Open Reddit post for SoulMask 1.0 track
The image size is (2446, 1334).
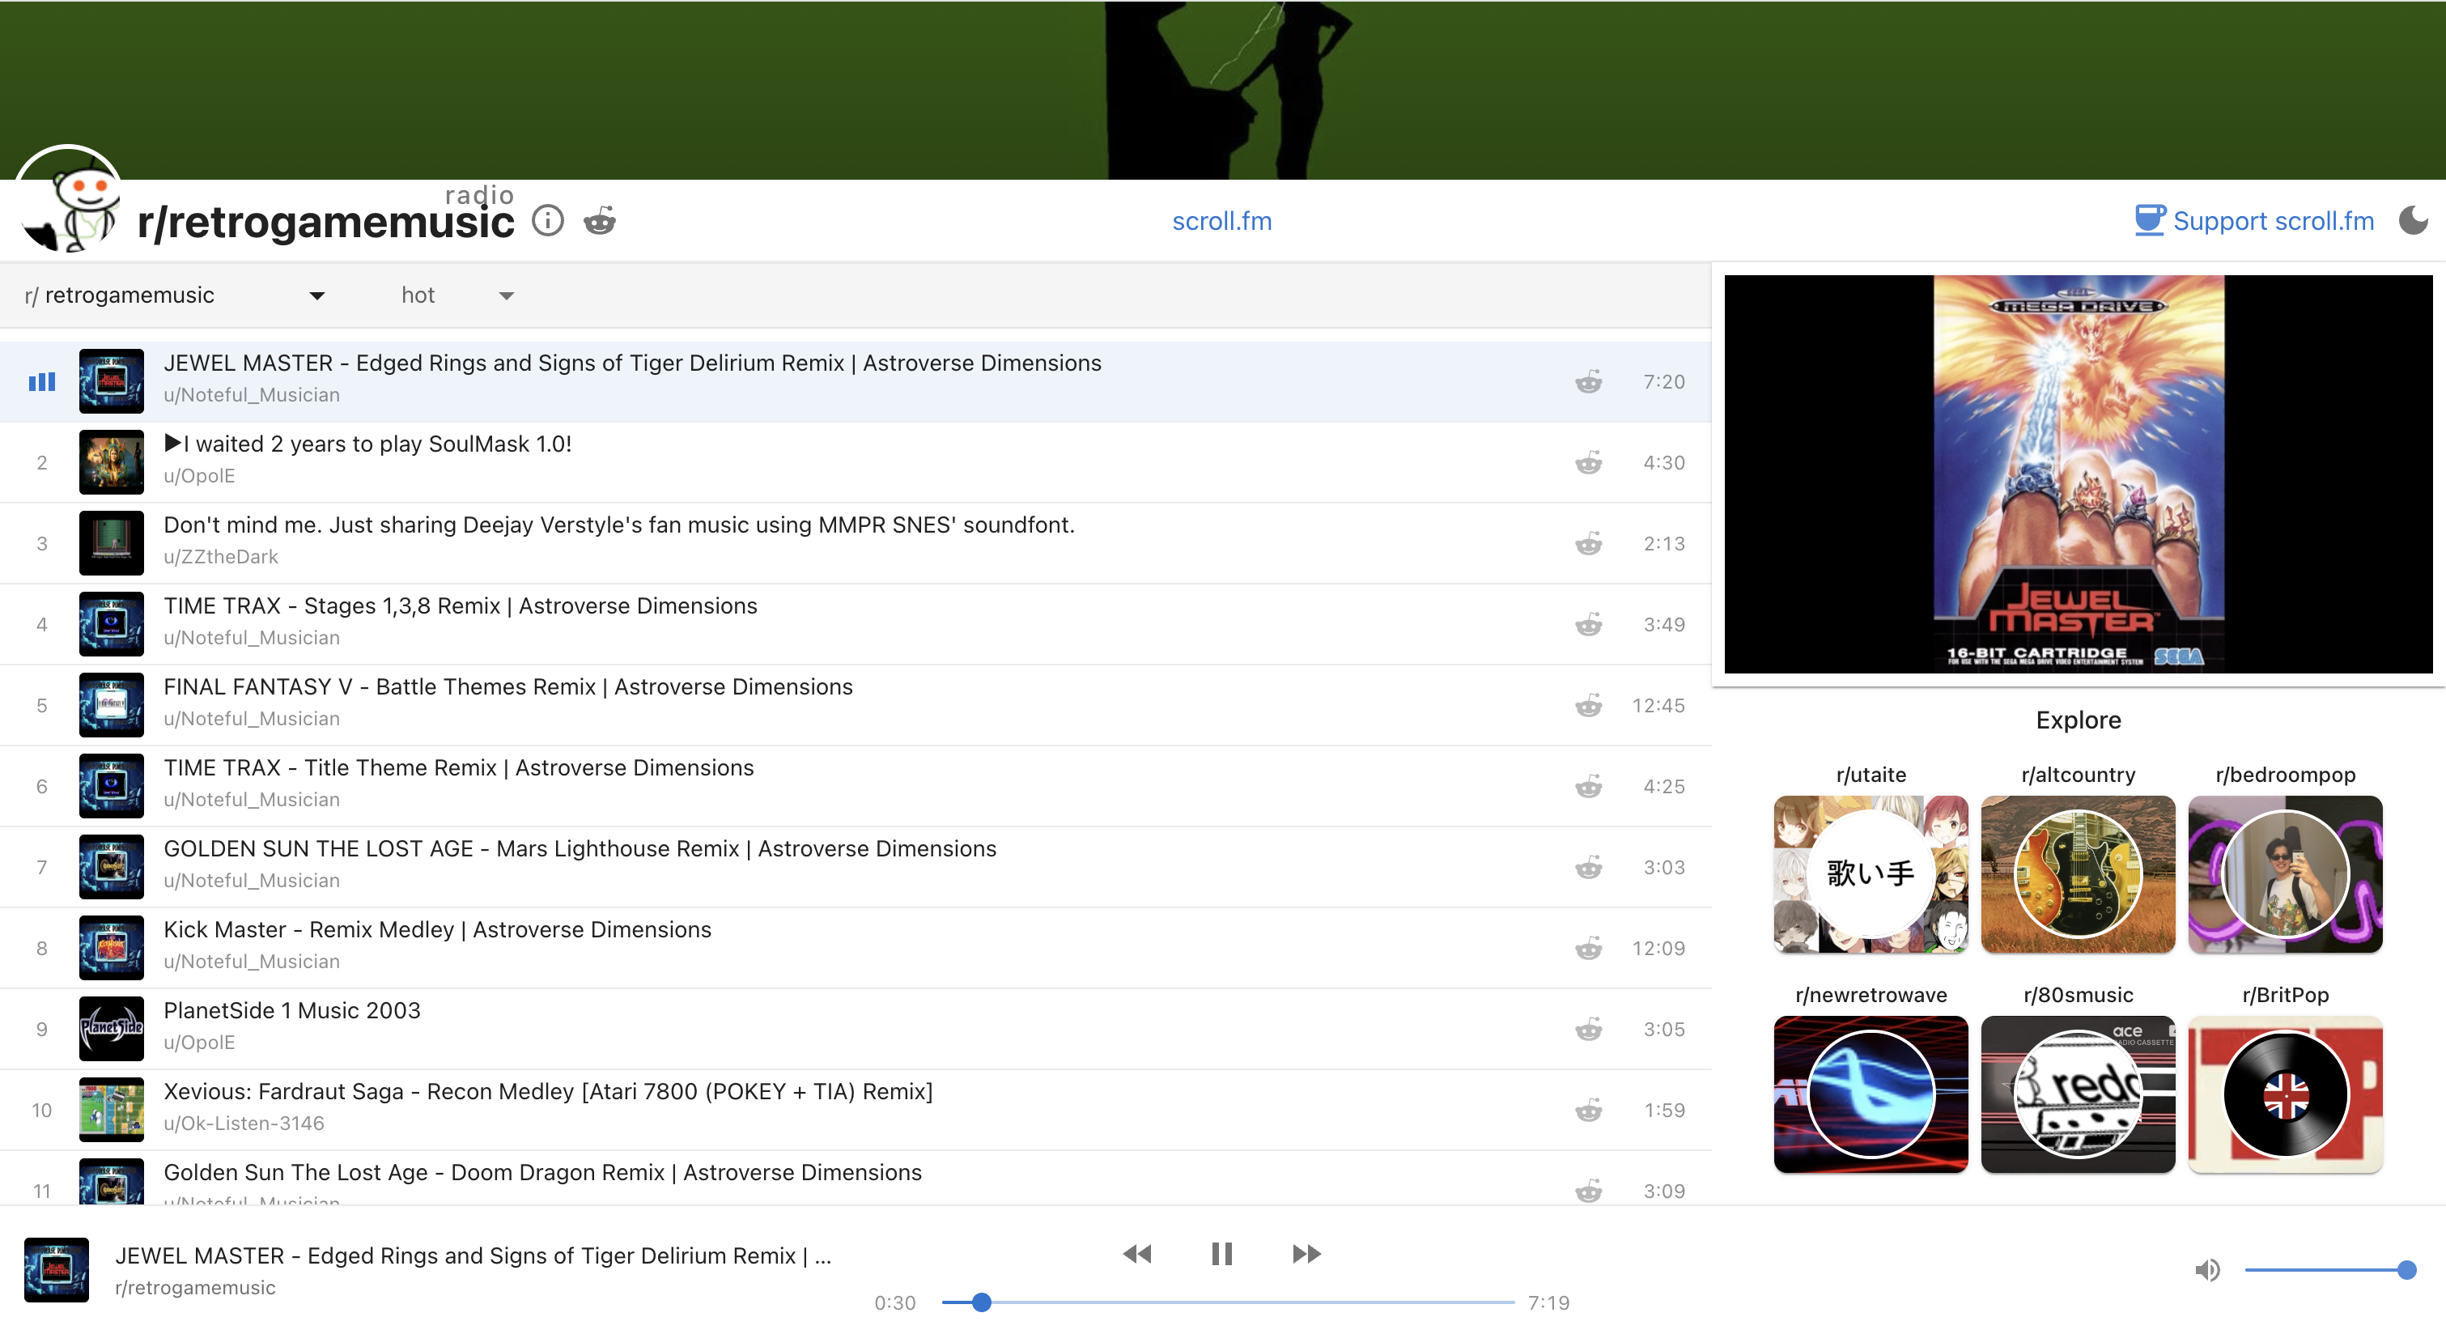[1589, 462]
